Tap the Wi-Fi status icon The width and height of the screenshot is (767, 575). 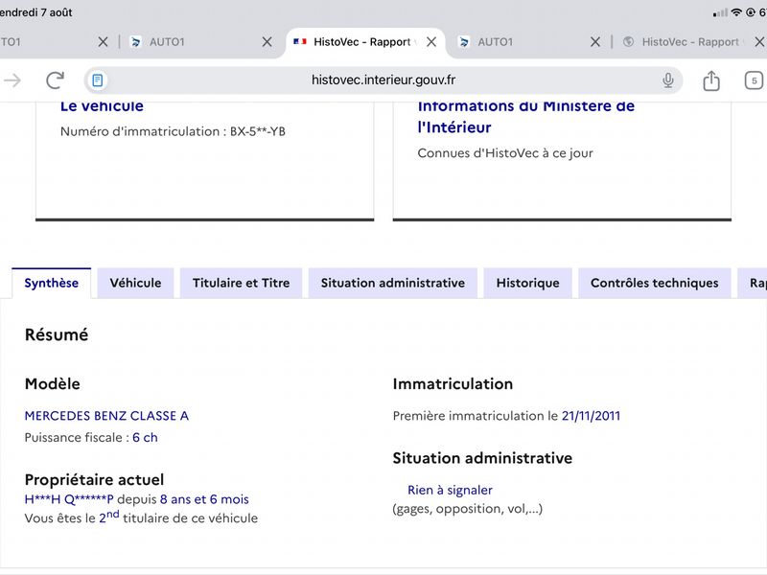click(736, 12)
